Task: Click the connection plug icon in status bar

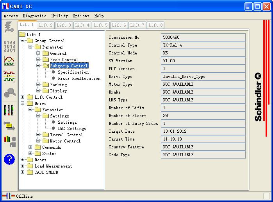Action: pos(9,196)
